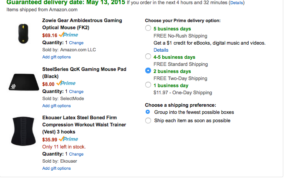
Task: Change quantity of the Zowie gaming mouse
Action: (x=76, y=43)
